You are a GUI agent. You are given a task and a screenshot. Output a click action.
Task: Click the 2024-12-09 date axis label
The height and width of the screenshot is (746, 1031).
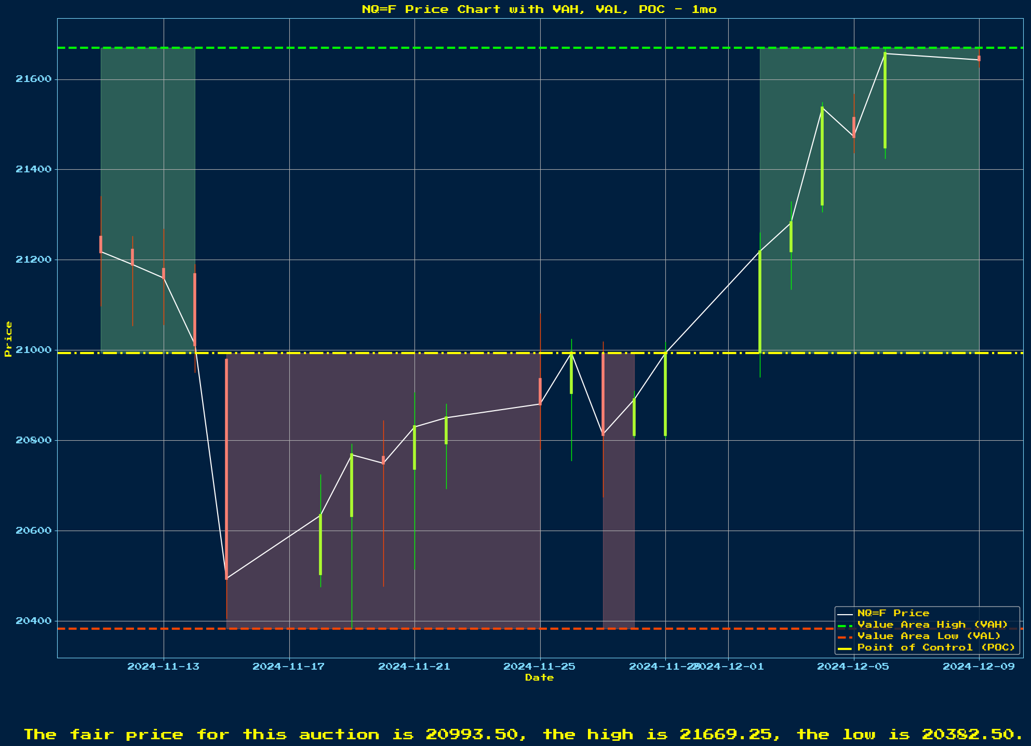(979, 667)
